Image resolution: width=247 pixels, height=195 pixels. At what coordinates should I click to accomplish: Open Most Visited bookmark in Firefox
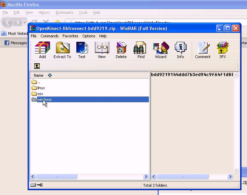[x=15, y=34]
